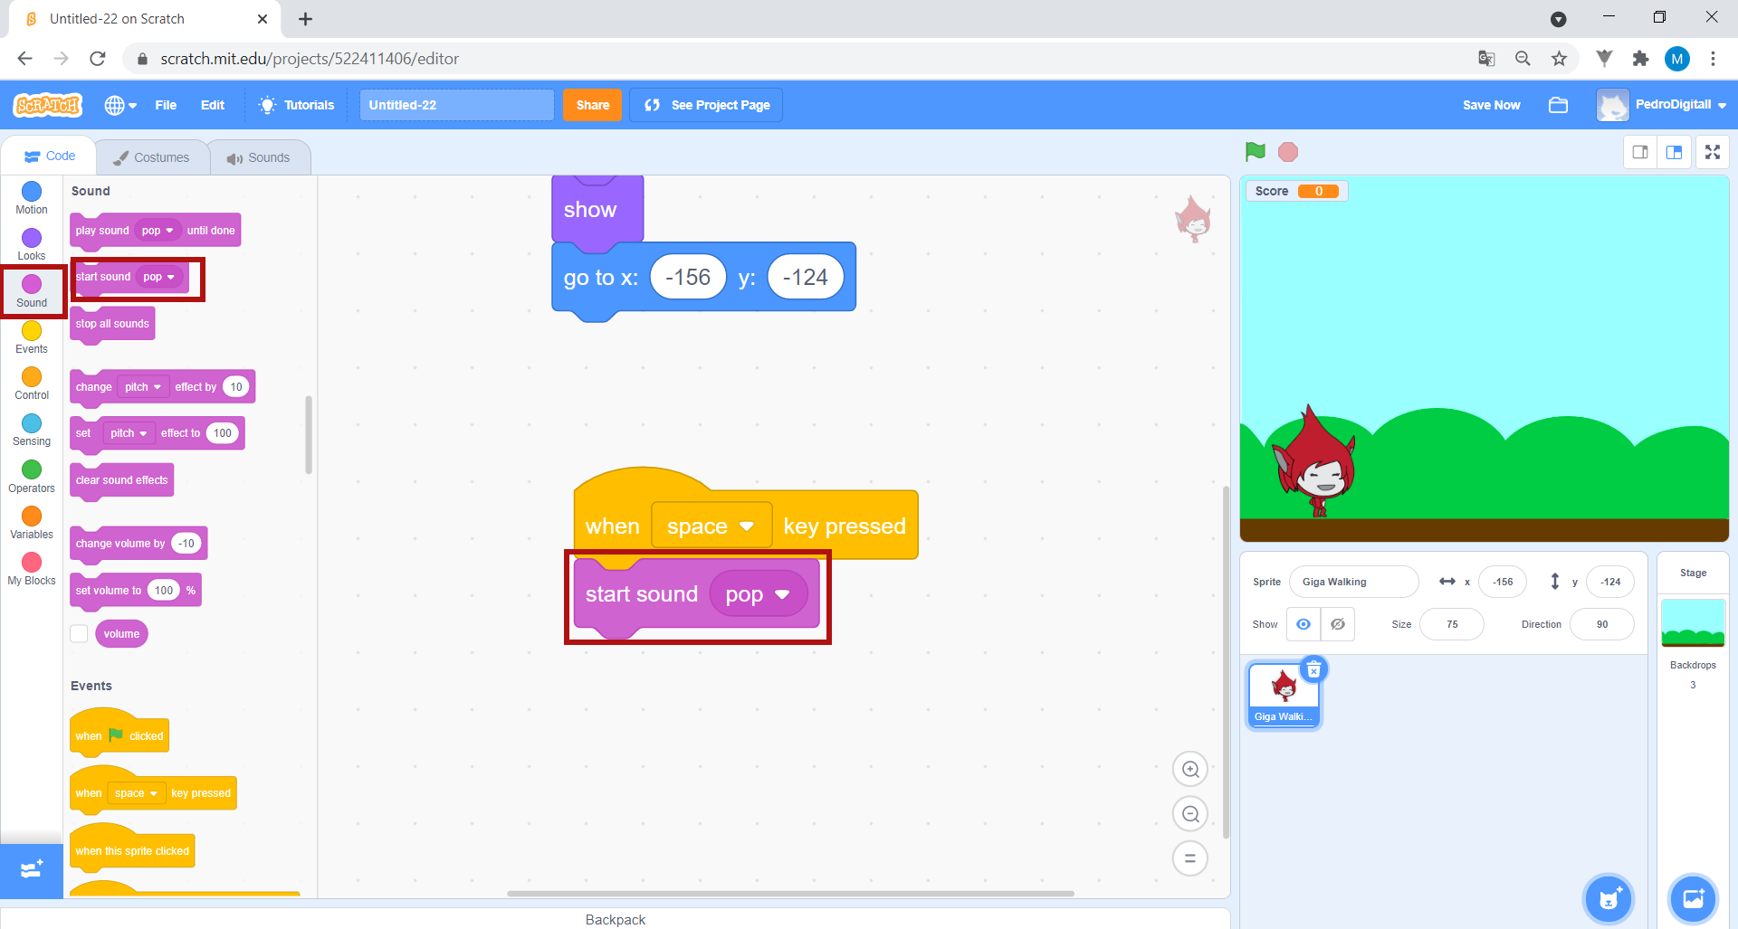Open the language globe menu
Image resolution: width=1738 pixels, height=929 pixels.
[120, 105]
